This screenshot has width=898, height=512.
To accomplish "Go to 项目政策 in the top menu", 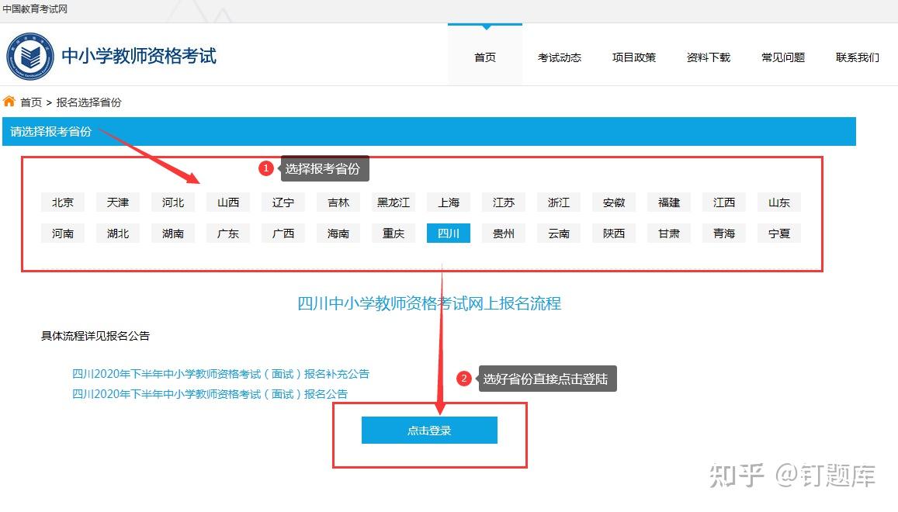I will point(634,57).
